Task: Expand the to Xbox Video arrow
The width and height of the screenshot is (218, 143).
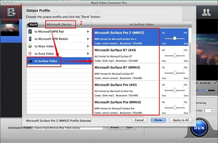Action: tap(88, 46)
